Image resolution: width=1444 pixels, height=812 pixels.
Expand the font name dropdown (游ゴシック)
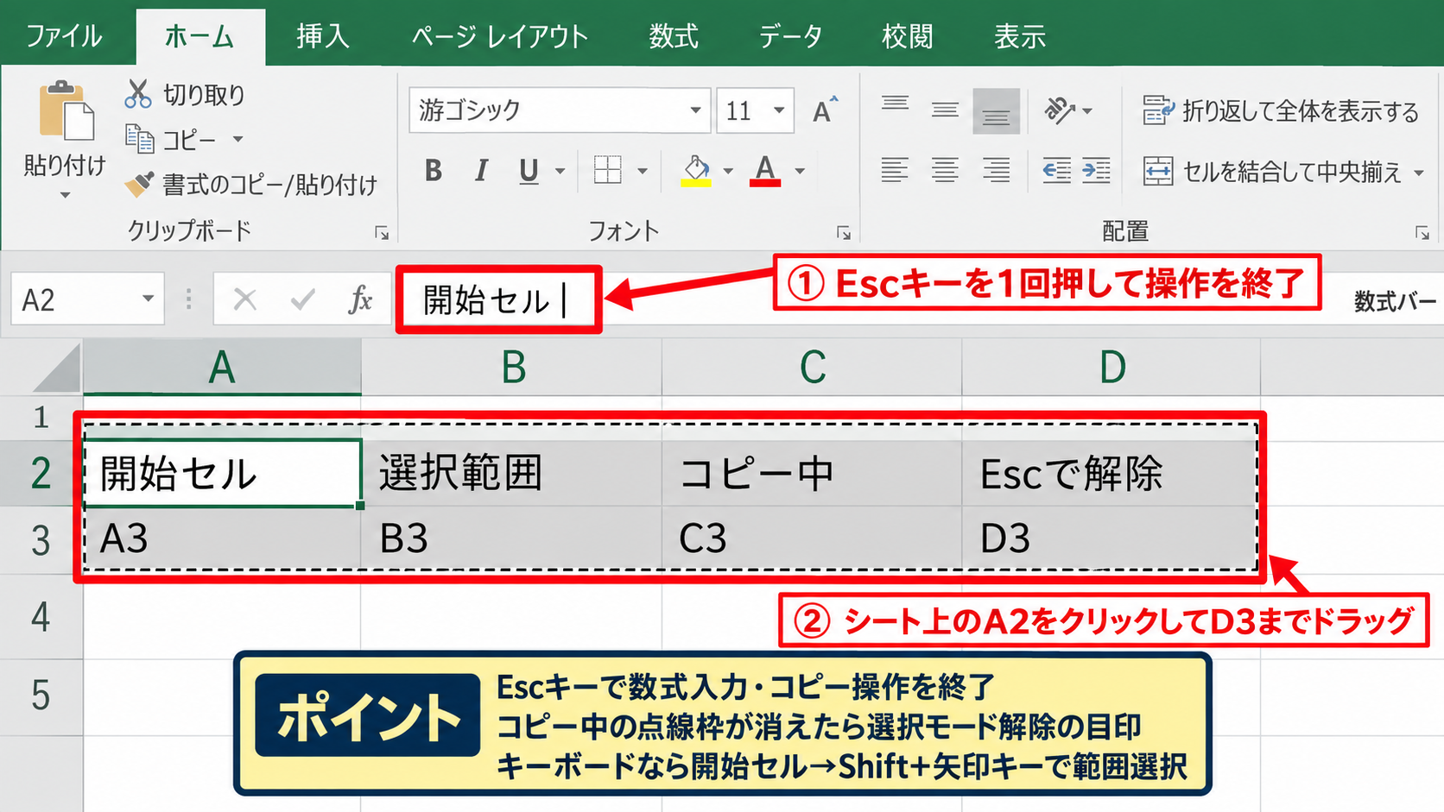pos(695,110)
